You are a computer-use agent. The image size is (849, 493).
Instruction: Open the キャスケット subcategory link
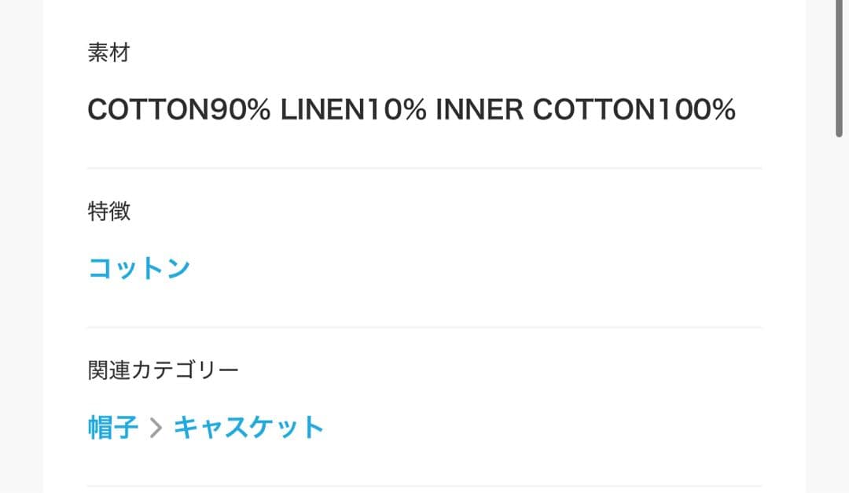click(248, 428)
